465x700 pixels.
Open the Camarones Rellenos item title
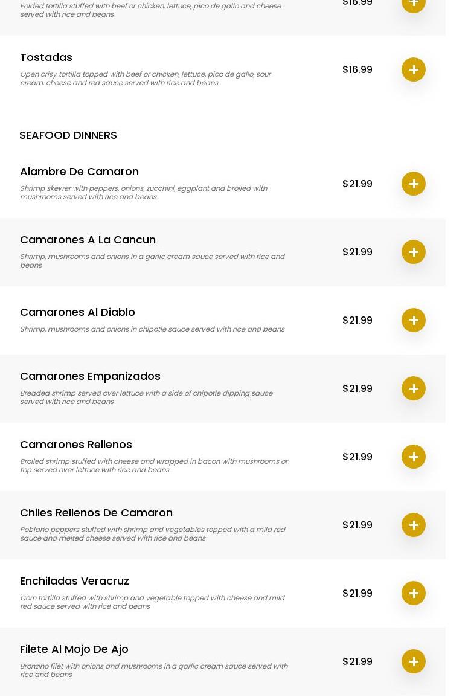click(76, 445)
